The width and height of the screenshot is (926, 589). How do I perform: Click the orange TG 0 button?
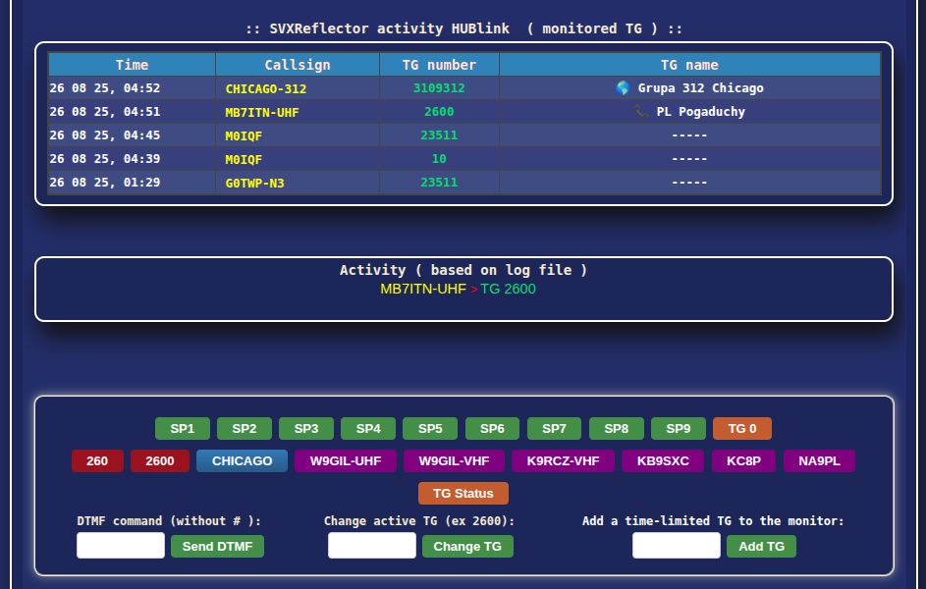coord(741,429)
